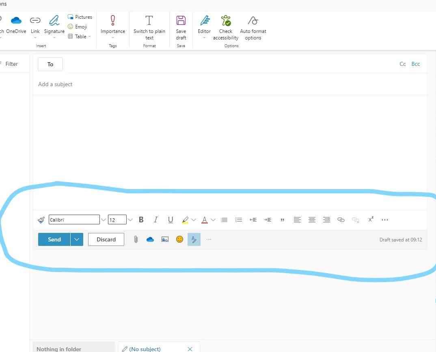Click the To recipients button
Image resolution: width=436 pixels, height=352 pixels.
click(x=50, y=64)
